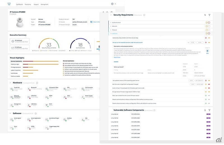
Task: Click info icon next to Hardware heading
Action: tap(37, 83)
